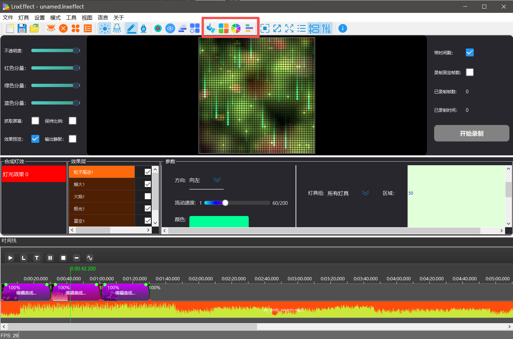Click the green 颜色 color swatch

click(x=219, y=221)
